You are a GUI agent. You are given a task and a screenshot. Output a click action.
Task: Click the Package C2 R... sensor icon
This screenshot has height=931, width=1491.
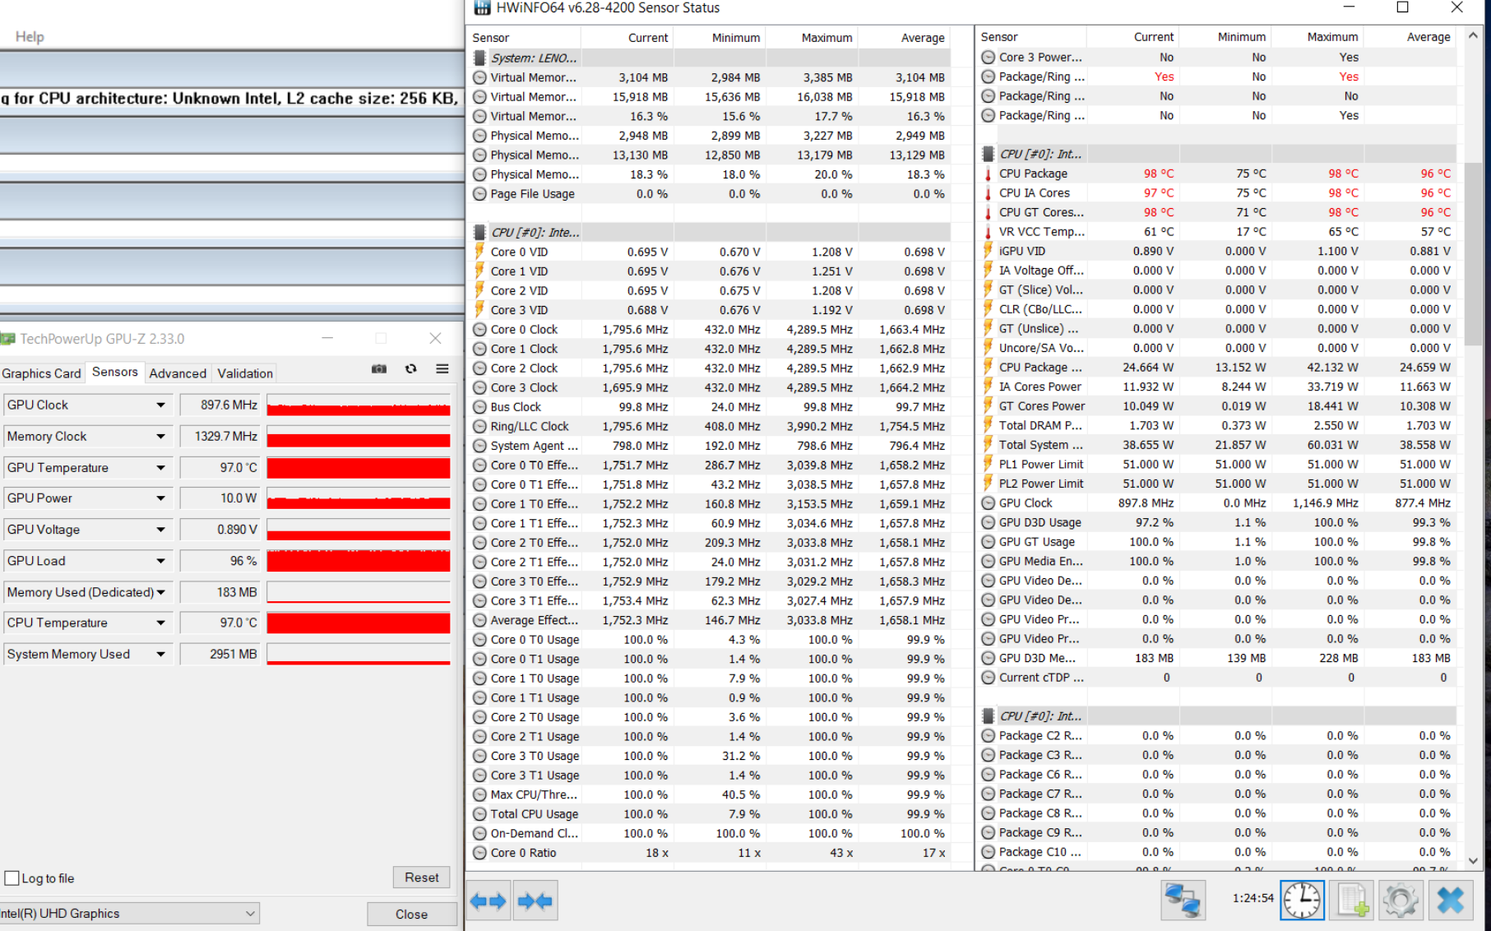(x=988, y=736)
